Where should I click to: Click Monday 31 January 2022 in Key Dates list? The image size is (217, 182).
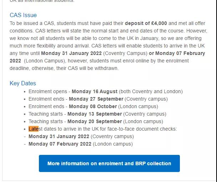coord(59,136)
